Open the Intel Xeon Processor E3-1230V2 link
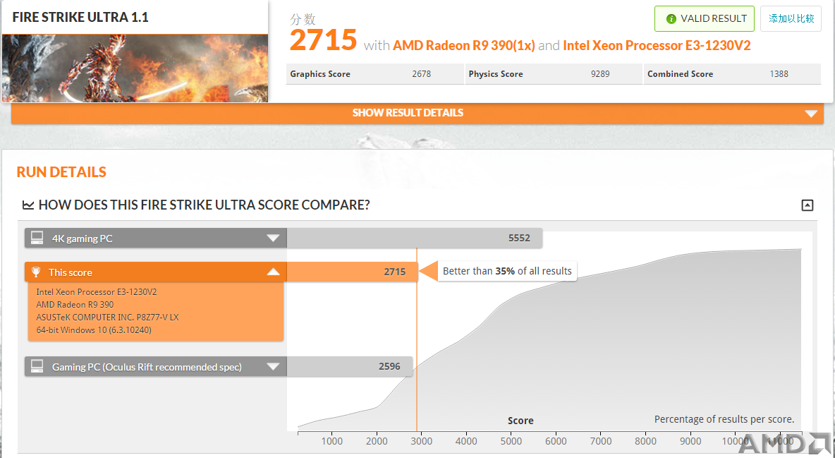Image resolution: width=835 pixels, height=458 pixels. [x=657, y=46]
